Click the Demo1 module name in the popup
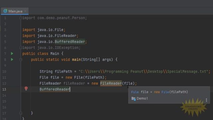Image resolution: width=213 pixels, height=120 pixels. [x=142, y=98]
